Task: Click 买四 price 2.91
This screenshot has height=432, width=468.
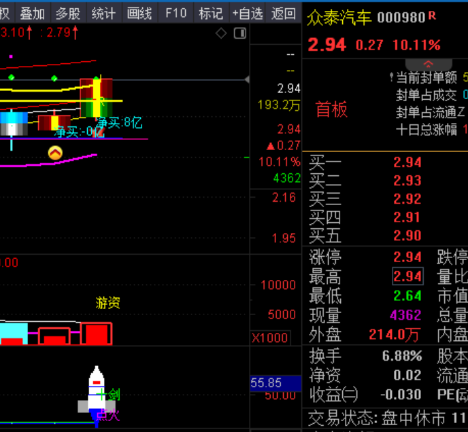Action: click(x=407, y=217)
